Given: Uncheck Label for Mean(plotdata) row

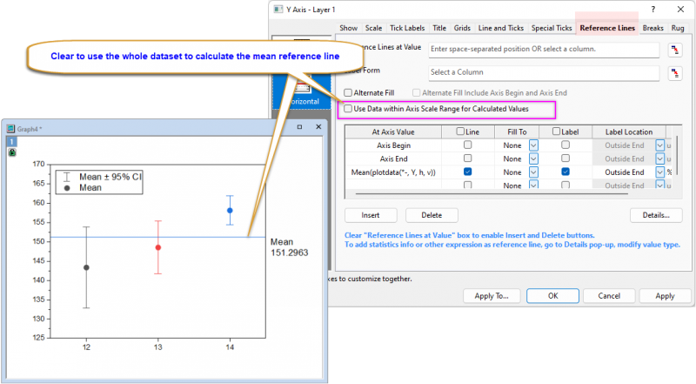Looking at the screenshot, I should tap(565, 172).
